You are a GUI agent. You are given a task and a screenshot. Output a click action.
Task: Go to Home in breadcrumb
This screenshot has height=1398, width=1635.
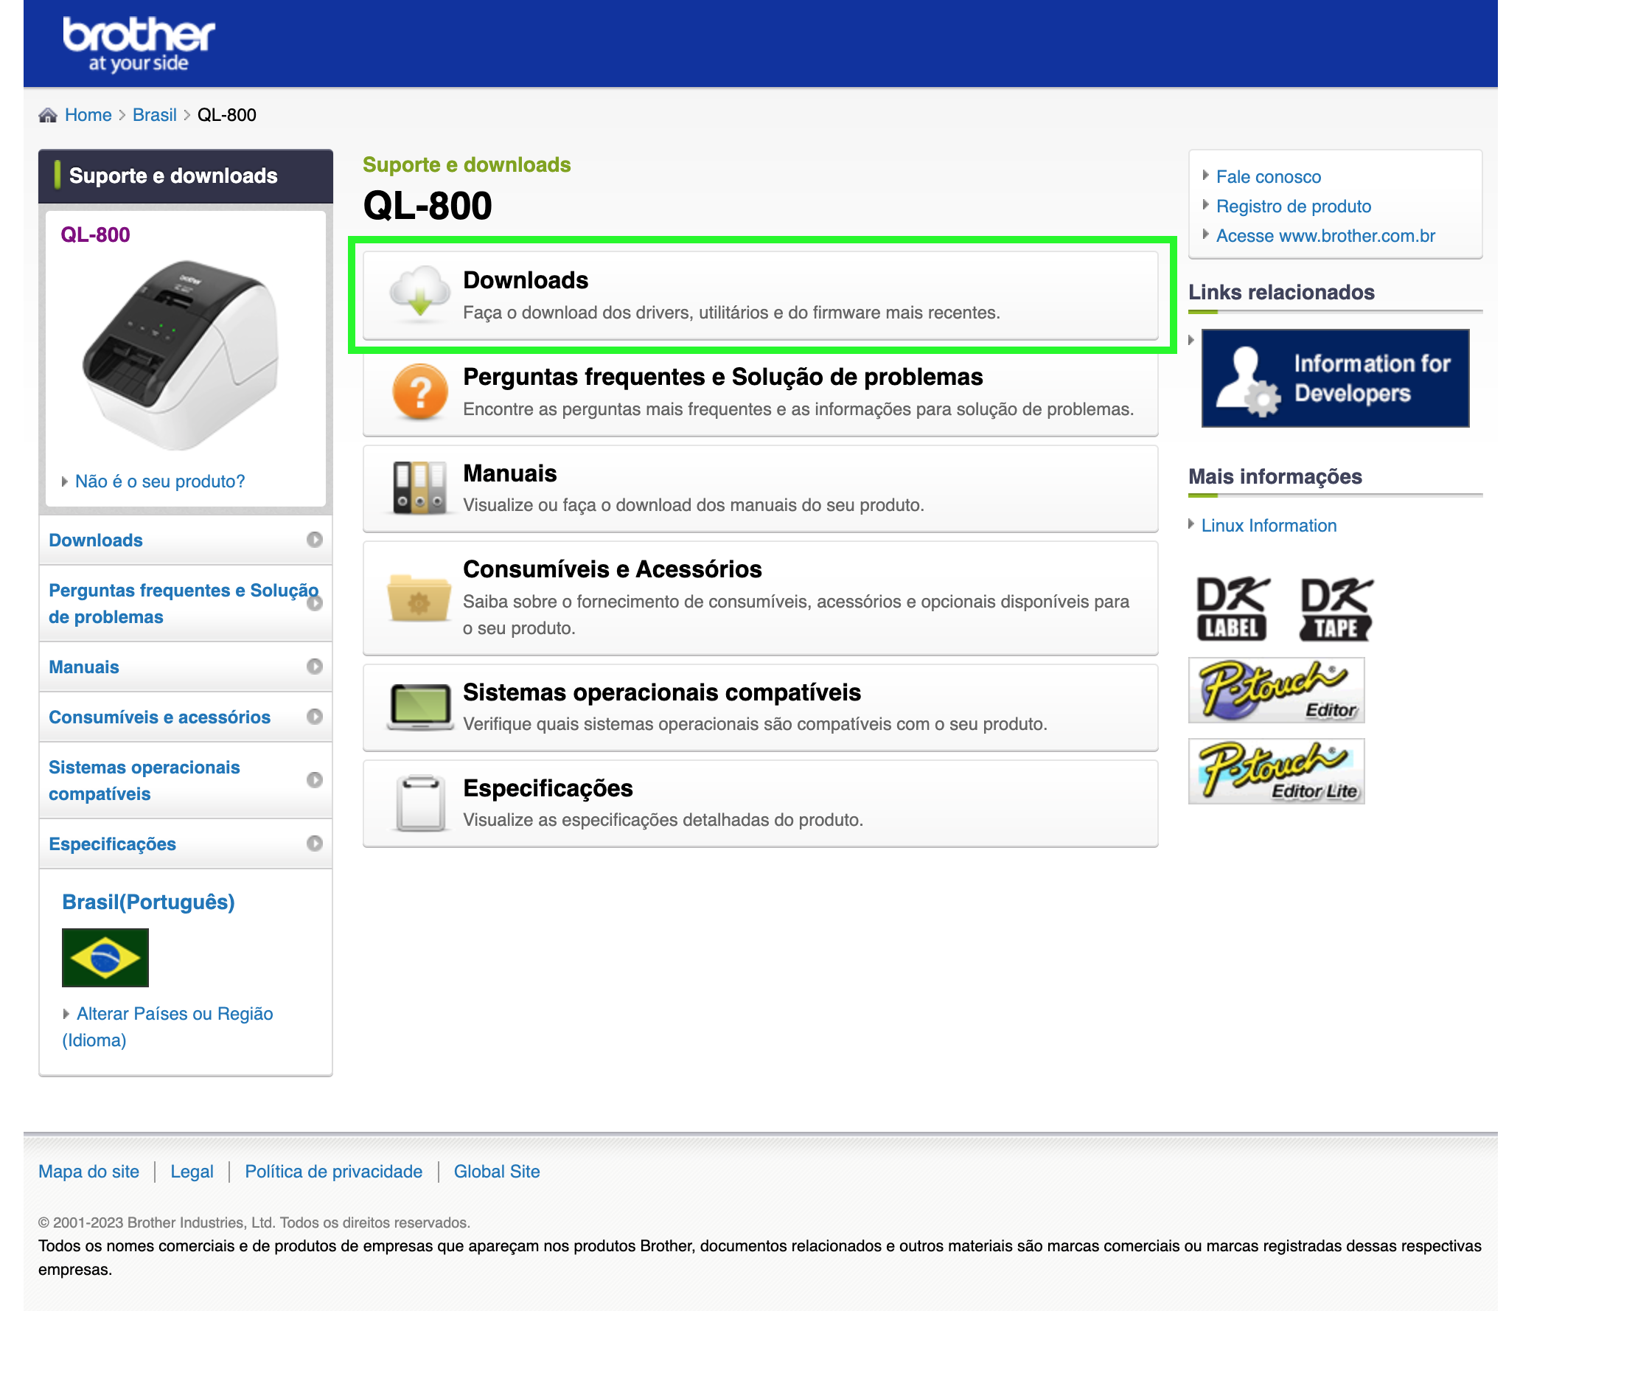(88, 115)
